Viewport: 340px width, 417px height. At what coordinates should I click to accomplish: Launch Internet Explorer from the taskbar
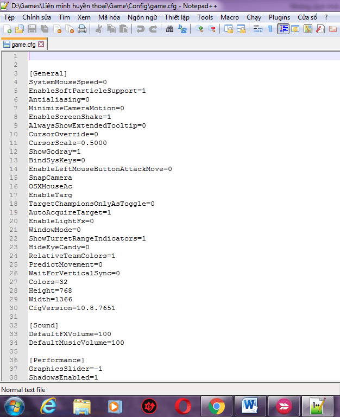(x=48, y=406)
